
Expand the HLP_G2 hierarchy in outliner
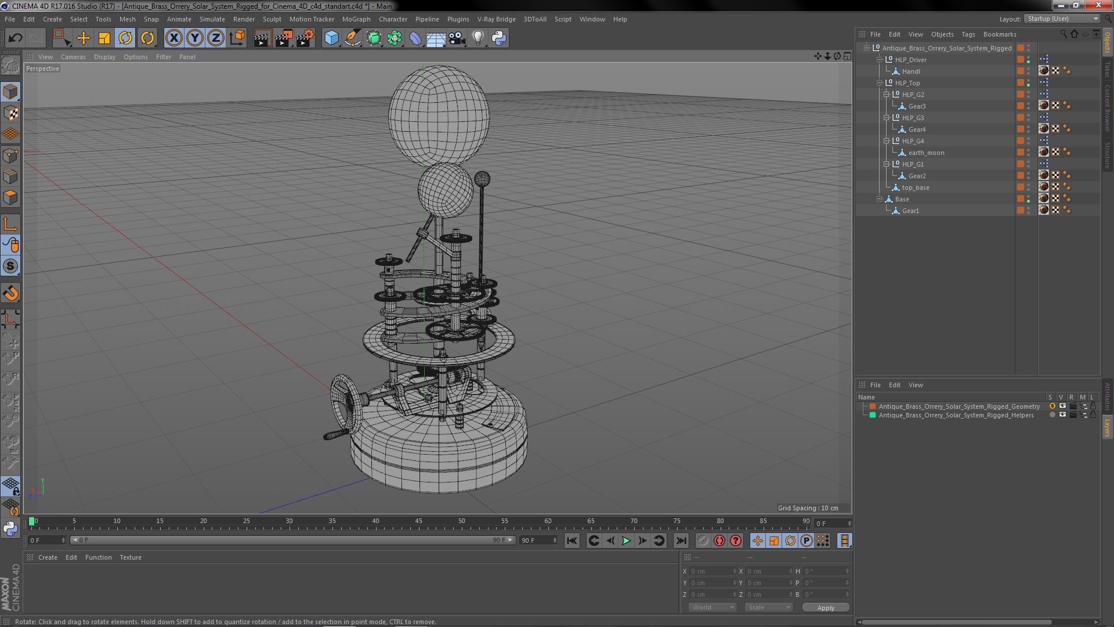click(x=886, y=93)
